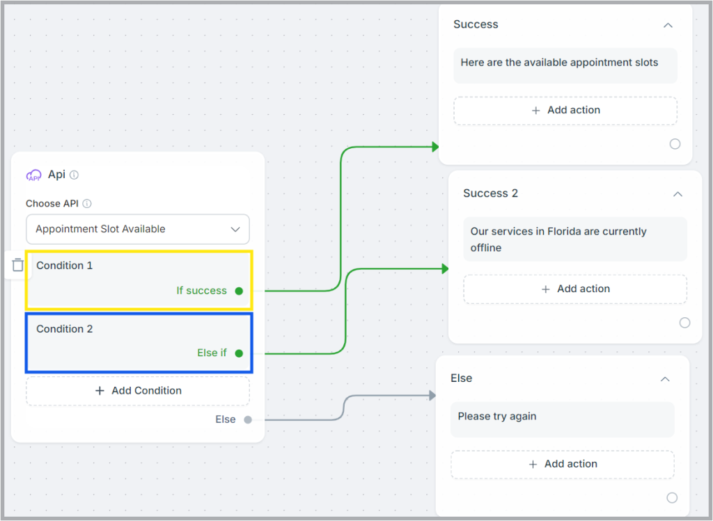Add action in the Success card
The height and width of the screenshot is (521, 713).
pyautogui.click(x=565, y=111)
